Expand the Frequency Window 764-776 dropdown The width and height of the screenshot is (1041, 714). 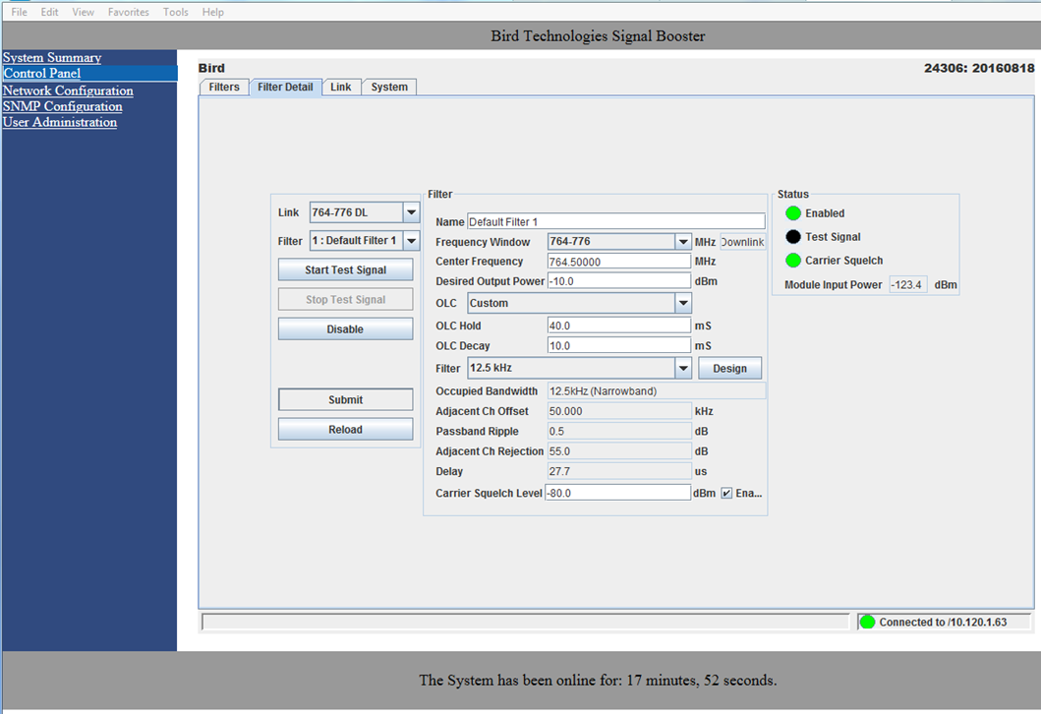619,242
